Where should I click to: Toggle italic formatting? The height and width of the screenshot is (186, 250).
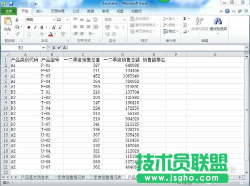(x=35, y=27)
